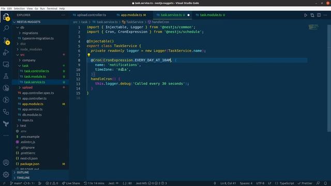Open changes compare icon in editor toolbar

(x=312, y=15)
